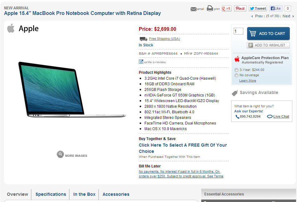Switch to the Accessories tab
Image resolution: width=297 pixels, height=202 pixels.
coord(116,194)
